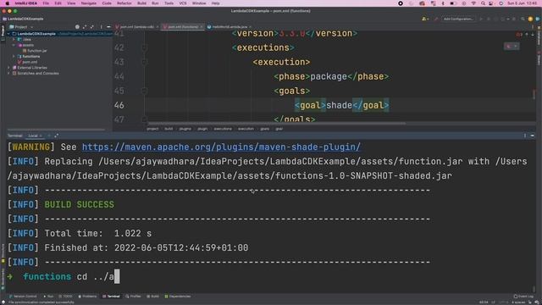Click the Wi-Fi icon in menu bar
The image size is (542, 305).
pos(473,3)
